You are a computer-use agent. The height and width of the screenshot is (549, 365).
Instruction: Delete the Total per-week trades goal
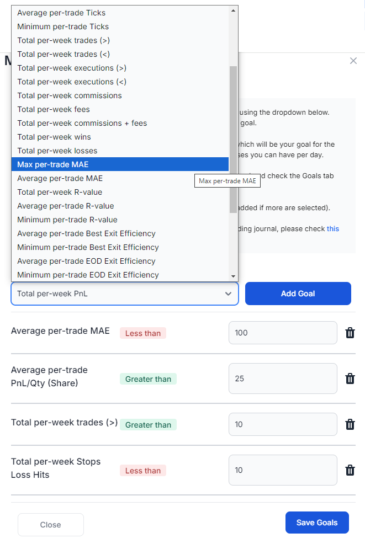(350, 424)
